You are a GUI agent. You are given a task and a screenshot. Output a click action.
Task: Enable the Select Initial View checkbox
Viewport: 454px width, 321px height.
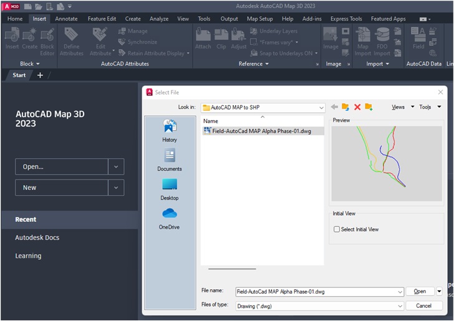pos(337,229)
